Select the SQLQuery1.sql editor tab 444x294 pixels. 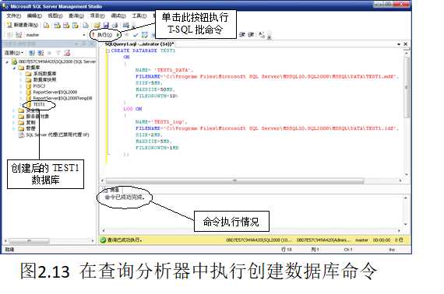pos(139,44)
